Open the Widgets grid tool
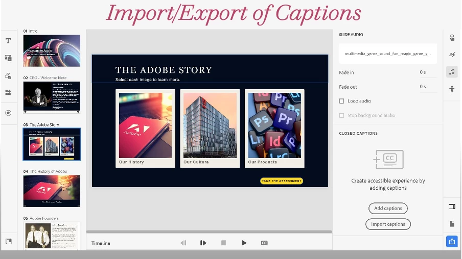 pyautogui.click(x=8, y=93)
